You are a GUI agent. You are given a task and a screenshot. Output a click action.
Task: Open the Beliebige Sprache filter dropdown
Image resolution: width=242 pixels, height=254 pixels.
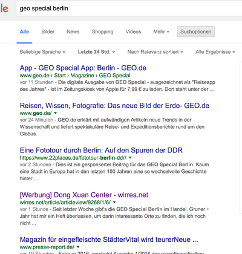point(42,52)
